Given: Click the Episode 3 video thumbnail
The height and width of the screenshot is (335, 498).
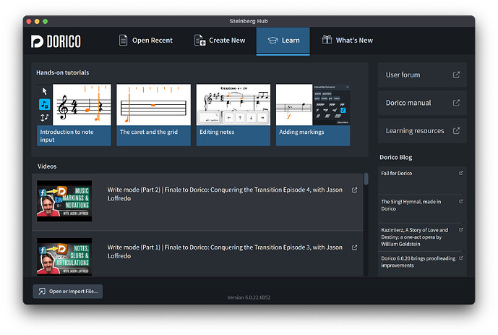Looking at the screenshot, I should coord(64,257).
